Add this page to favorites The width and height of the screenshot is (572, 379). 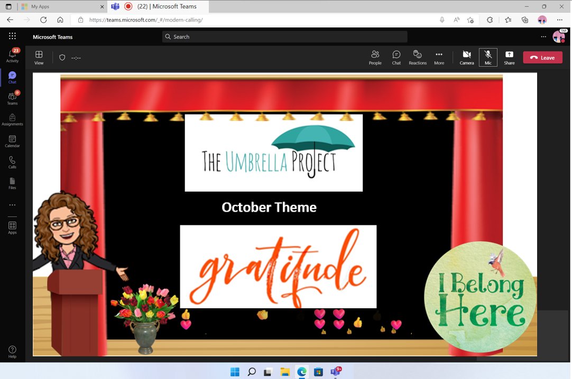[470, 20]
